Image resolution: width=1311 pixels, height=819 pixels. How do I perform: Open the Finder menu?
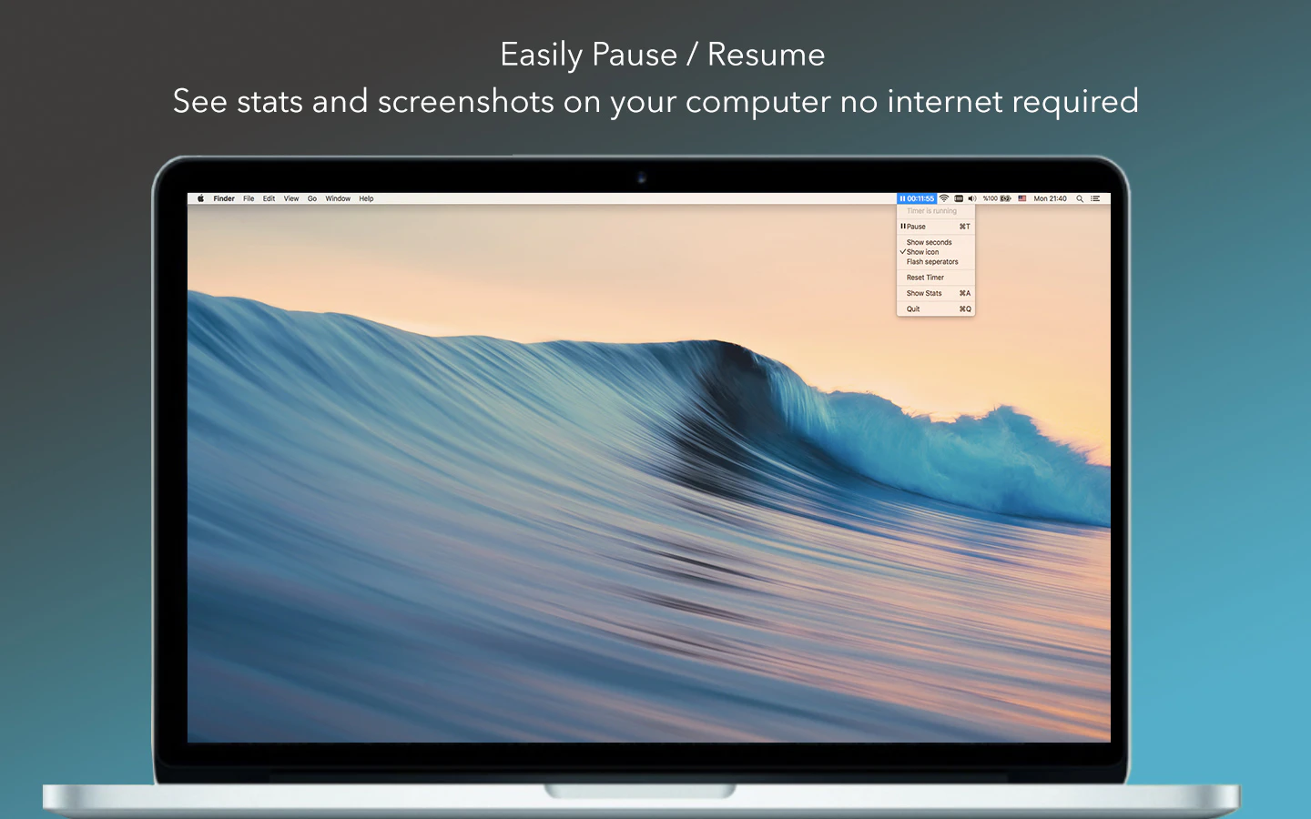click(224, 198)
